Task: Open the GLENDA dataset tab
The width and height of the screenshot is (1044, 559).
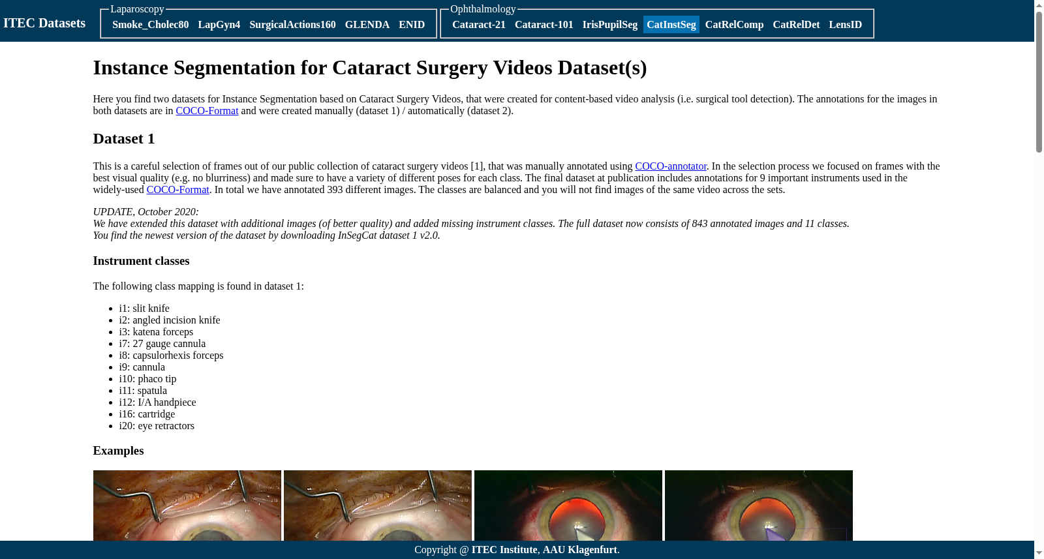Action: click(x=367, y=25)
